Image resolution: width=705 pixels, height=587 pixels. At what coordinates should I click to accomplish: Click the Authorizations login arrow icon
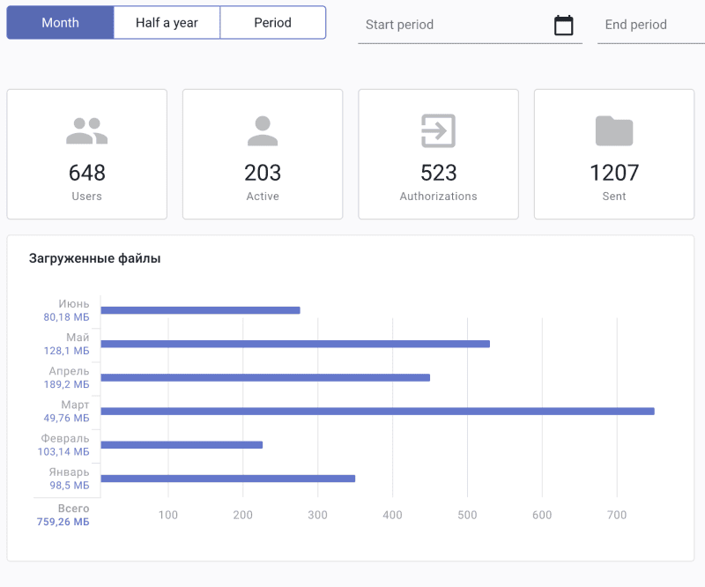click(438, 131)
